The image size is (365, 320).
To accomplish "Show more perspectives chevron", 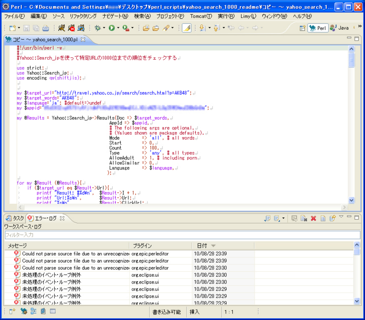I will 360,26.
